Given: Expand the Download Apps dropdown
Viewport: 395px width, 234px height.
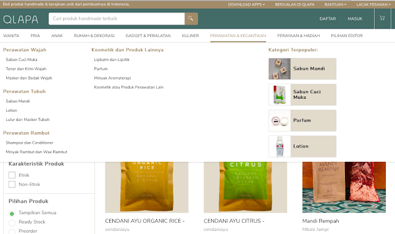Looking at the screenshot, I should pyautogui.click(x=246, y=4).
